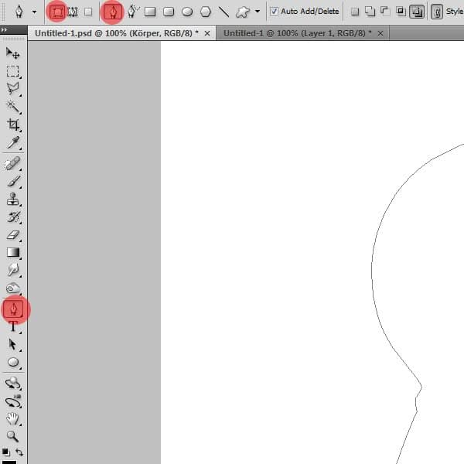This screenshot has width=464, height=464.
Task: Select the Zoom tool
Action: click(x=12, y=436)
